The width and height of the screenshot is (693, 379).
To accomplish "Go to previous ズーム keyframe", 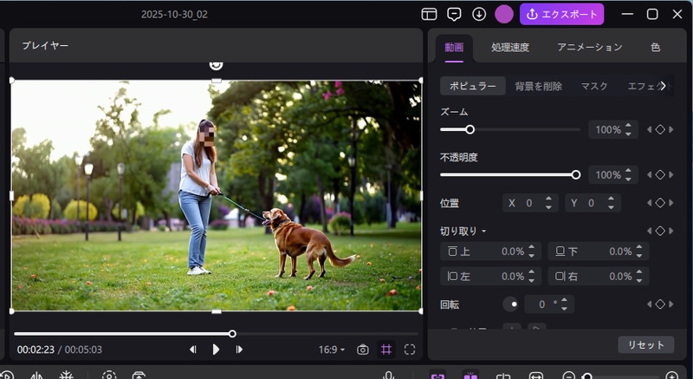I will tap(649, 129).
